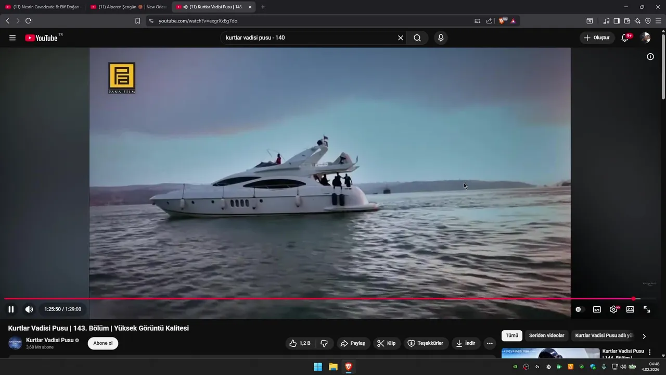
Task: Open the Windows Start menu
Action: coord(318,367)
